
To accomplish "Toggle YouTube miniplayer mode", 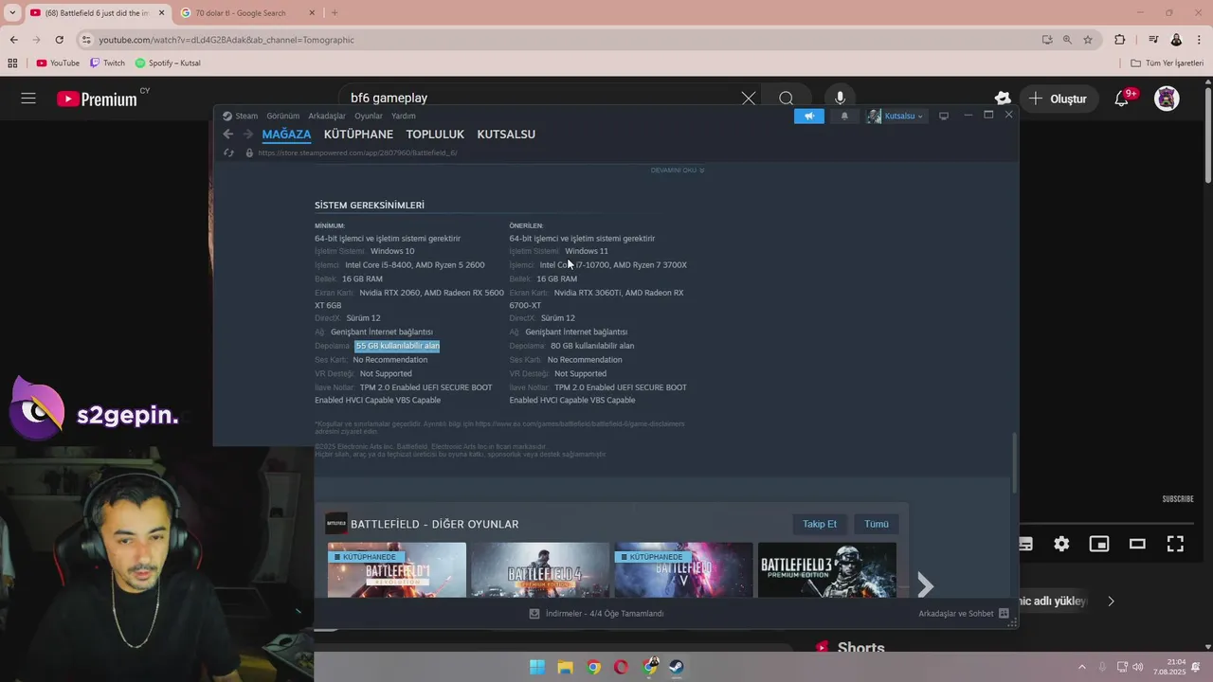I will pos(1099,544).
